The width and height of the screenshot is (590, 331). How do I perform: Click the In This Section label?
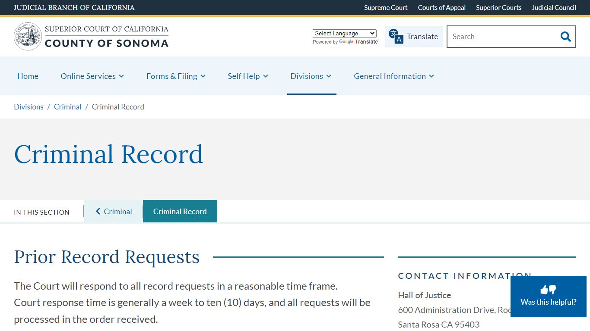tap(41, 212)
